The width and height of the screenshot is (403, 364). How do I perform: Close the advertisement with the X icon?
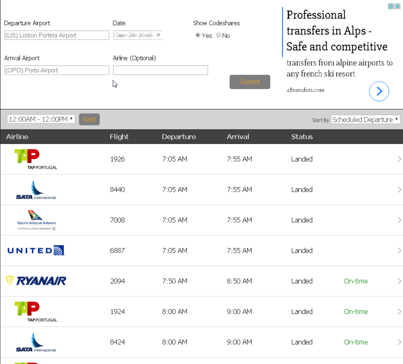pos(398,6)
